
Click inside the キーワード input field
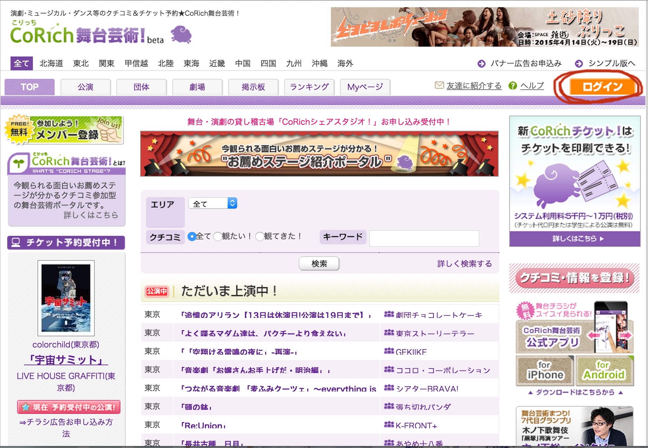424,238
